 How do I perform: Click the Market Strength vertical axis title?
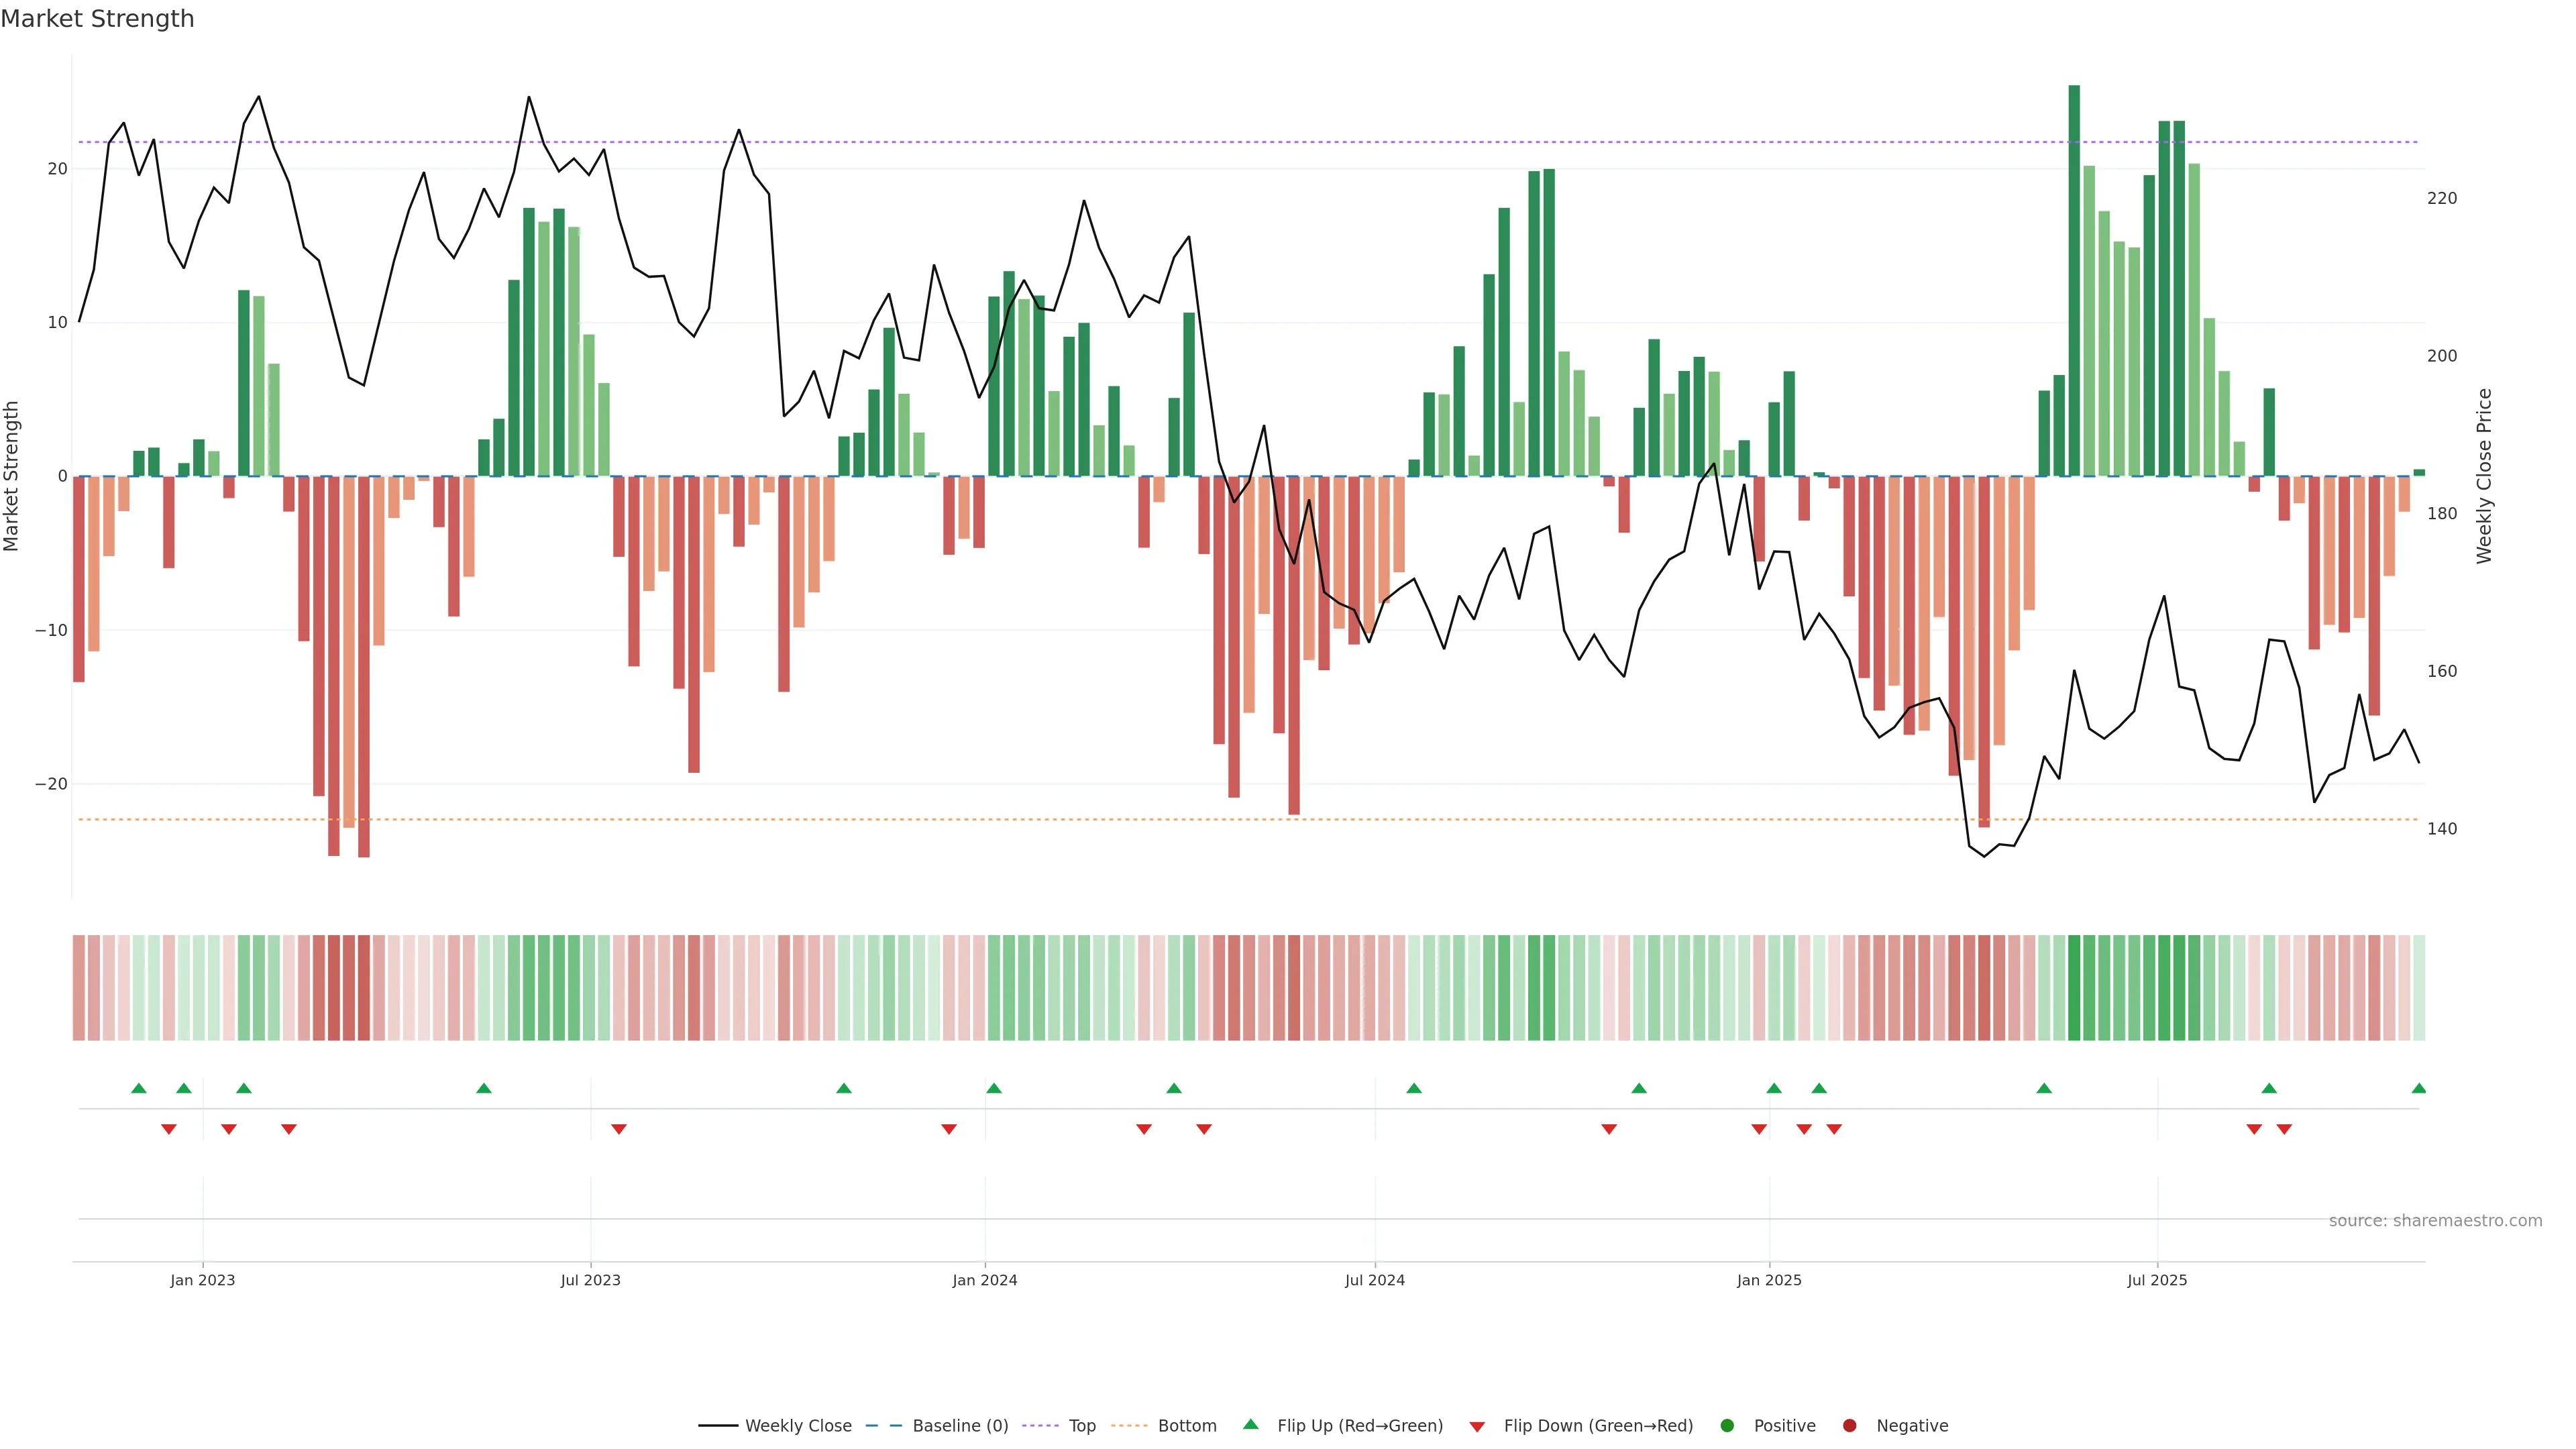(12, 476)
